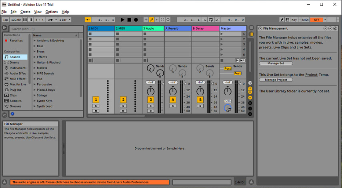Select the Plug-Ins category

coord(15,90)
